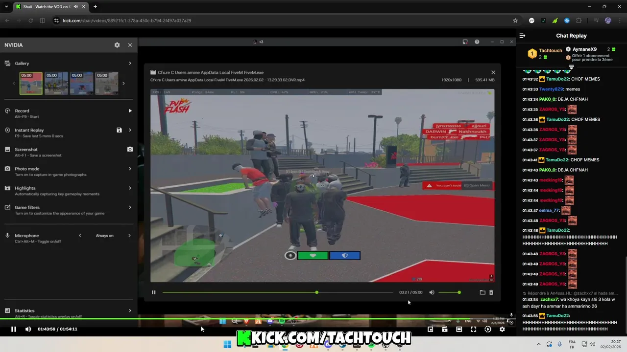Viewport: 627px width, 352px height.
Task: Reload the Kick page
Action: (x=31, y=21)
